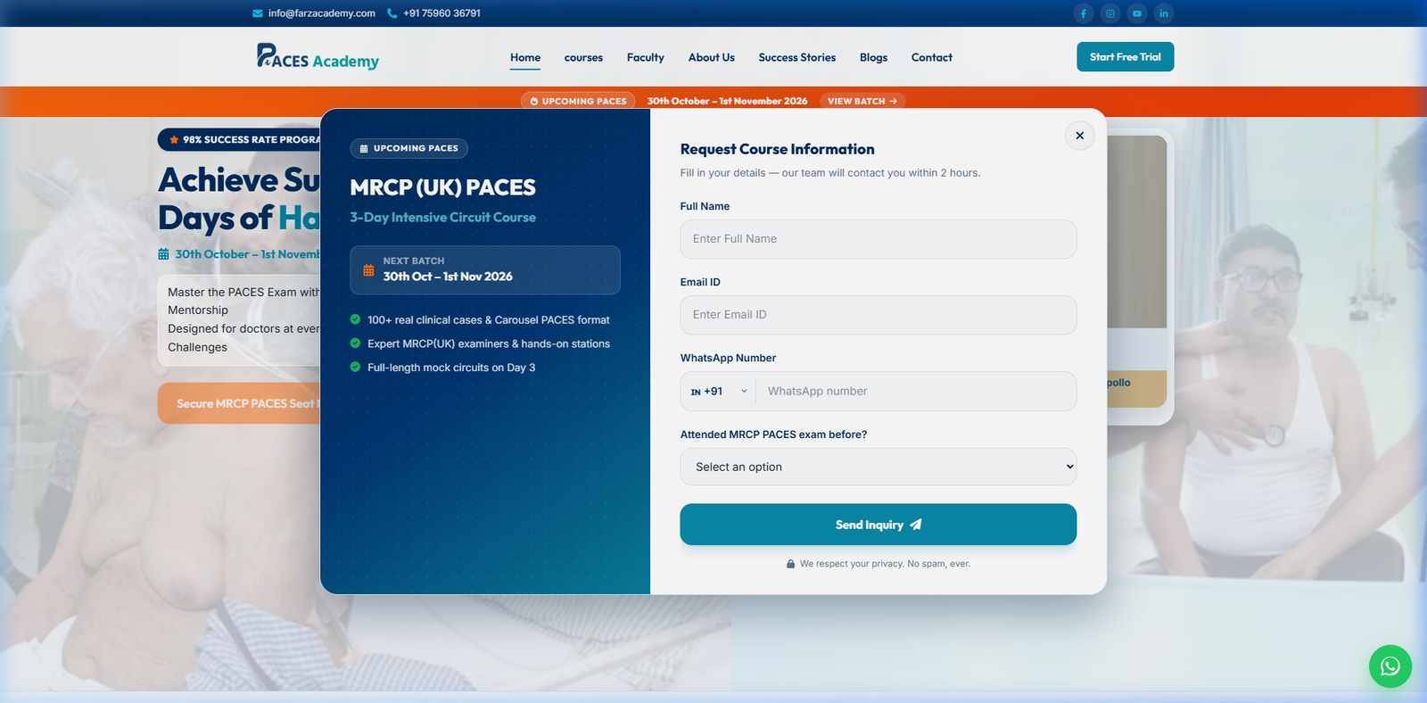Click the '30th October – 1st November 2026' banner text
This screenshot has width=1427, height=703.
tap(728, 102)
